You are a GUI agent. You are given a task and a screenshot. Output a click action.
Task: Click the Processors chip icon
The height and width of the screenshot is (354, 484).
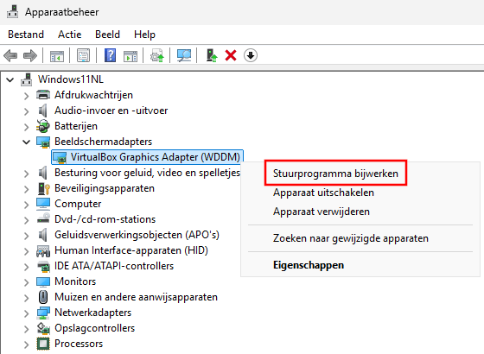pyautogui.click(x=43, y=344)
